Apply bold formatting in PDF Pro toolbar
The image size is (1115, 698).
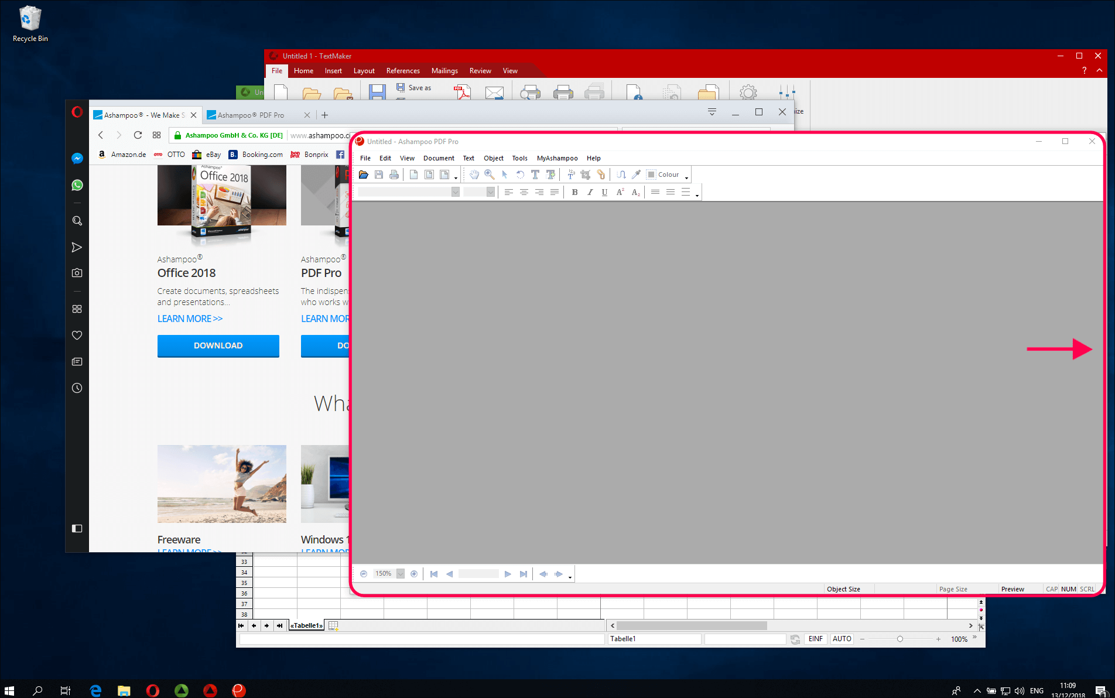[x=574, y=192]
